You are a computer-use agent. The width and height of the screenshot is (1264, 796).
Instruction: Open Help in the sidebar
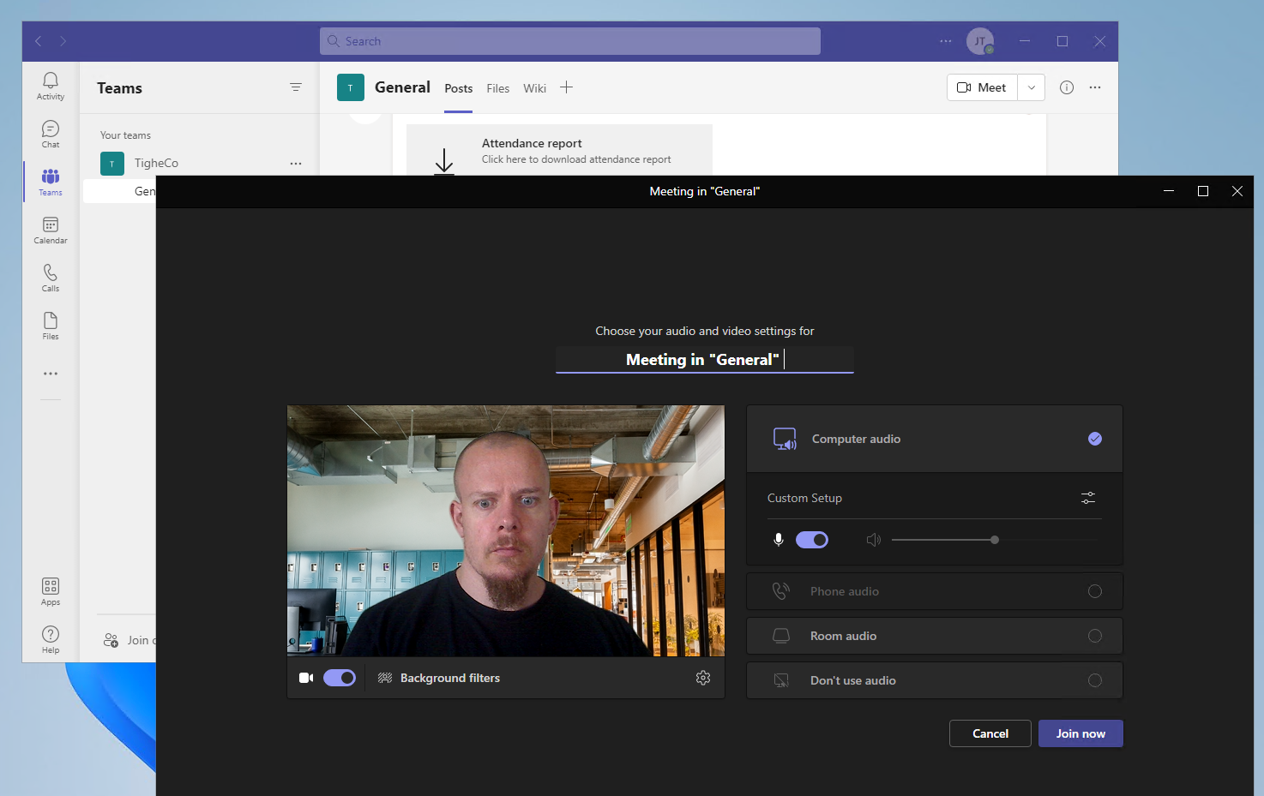click(x=51, y=638)
